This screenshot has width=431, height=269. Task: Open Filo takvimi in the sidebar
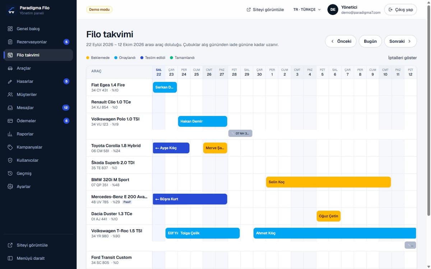(x=38, y=55)
